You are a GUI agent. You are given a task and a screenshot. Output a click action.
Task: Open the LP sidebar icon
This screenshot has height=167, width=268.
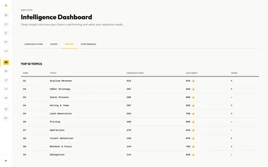pos(6,80)
